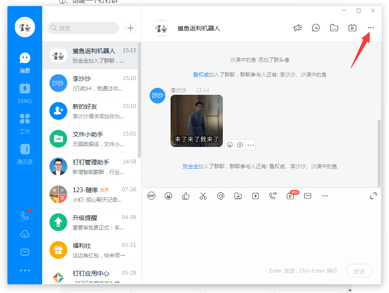Viewport: 389px width, 293px height.
Task: Open more actions for the image message
Action: pos(251,145)
